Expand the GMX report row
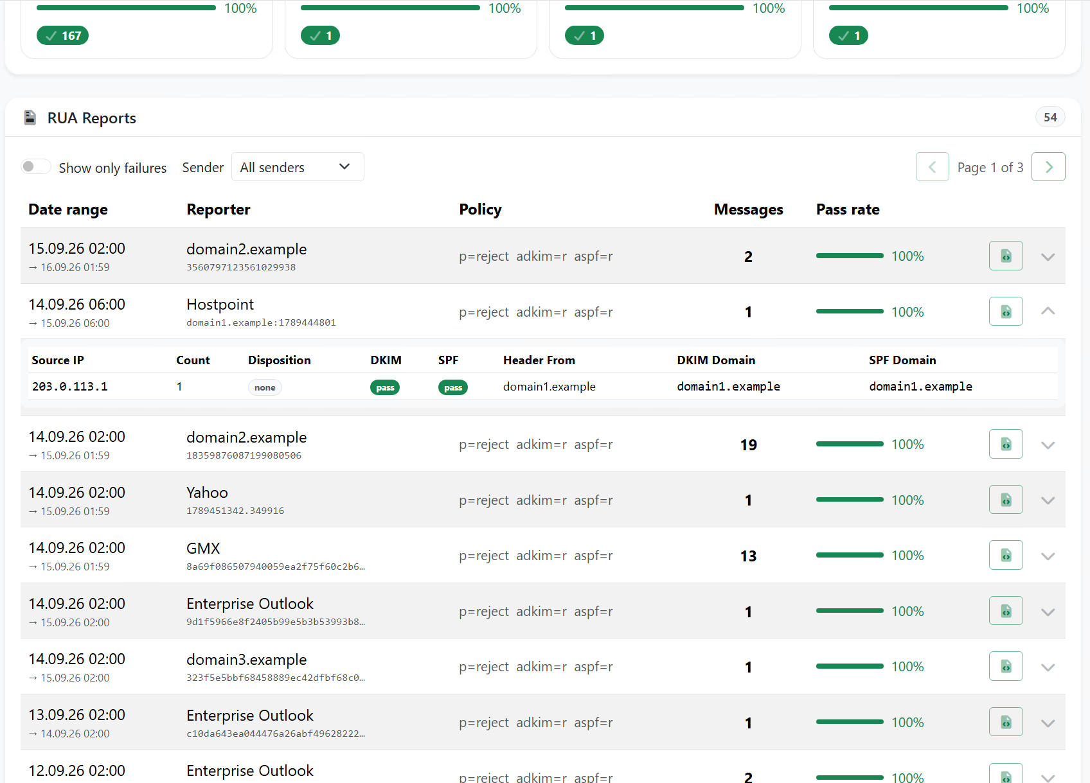This screenshot has width=1090, height=783. 1048,556
